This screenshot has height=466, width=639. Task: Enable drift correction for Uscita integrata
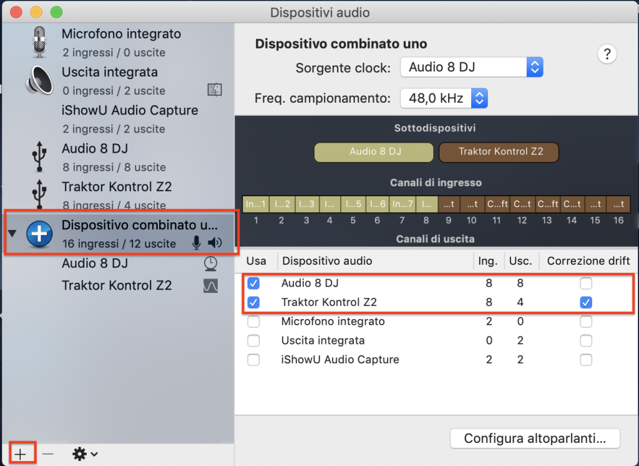click(x=586, y=341)
